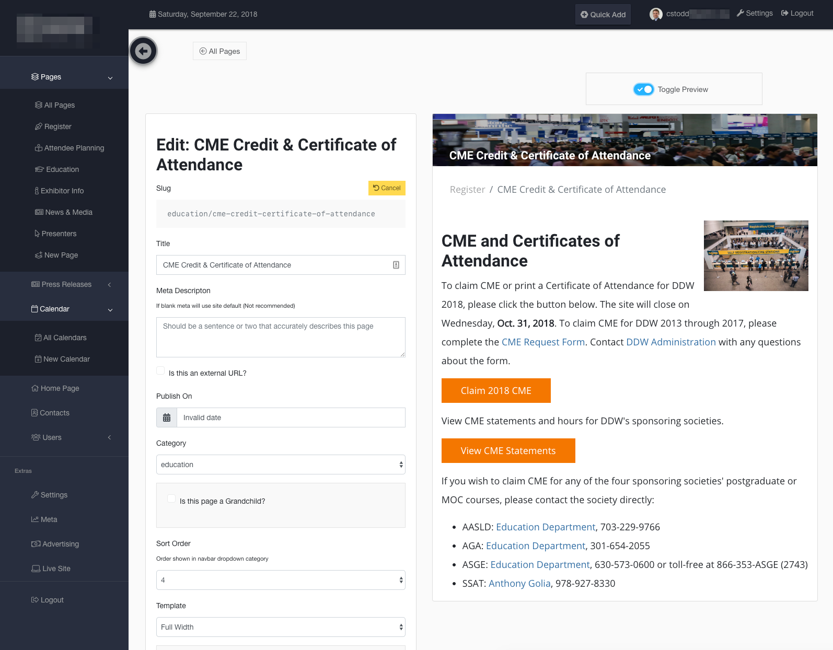
Task: Click the Users group icon
Action: coord(36,437)
